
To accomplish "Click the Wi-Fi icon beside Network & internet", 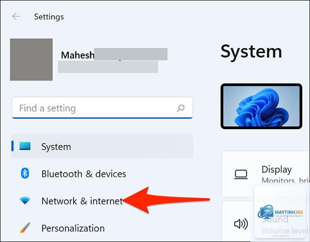I will (x=25, y=201).
